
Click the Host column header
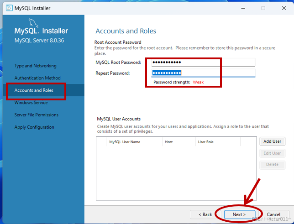179,142
